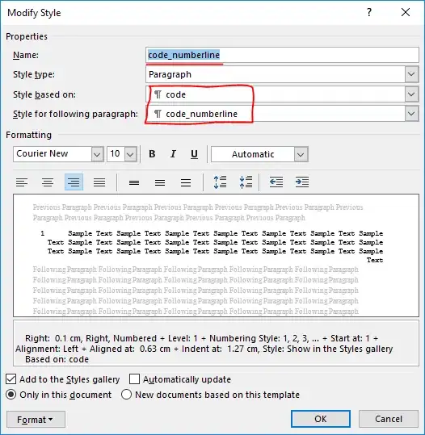Image resolution: width=425 pixels, height=435 pixels.
Task: Open the Courier New font dropdown
Action: 97,154
